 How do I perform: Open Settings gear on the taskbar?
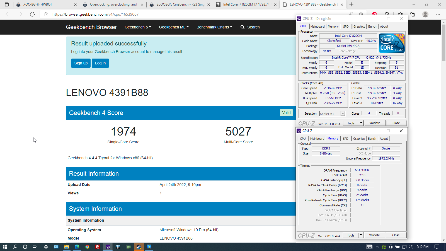tap(46, 247)
